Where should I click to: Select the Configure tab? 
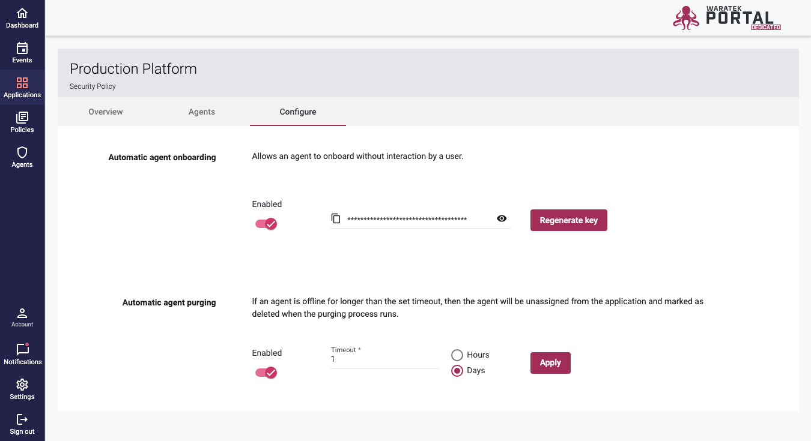click(x=298, y=112)
